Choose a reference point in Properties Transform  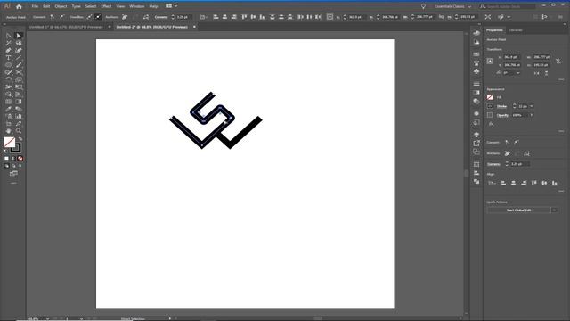(x=490, y=62)
